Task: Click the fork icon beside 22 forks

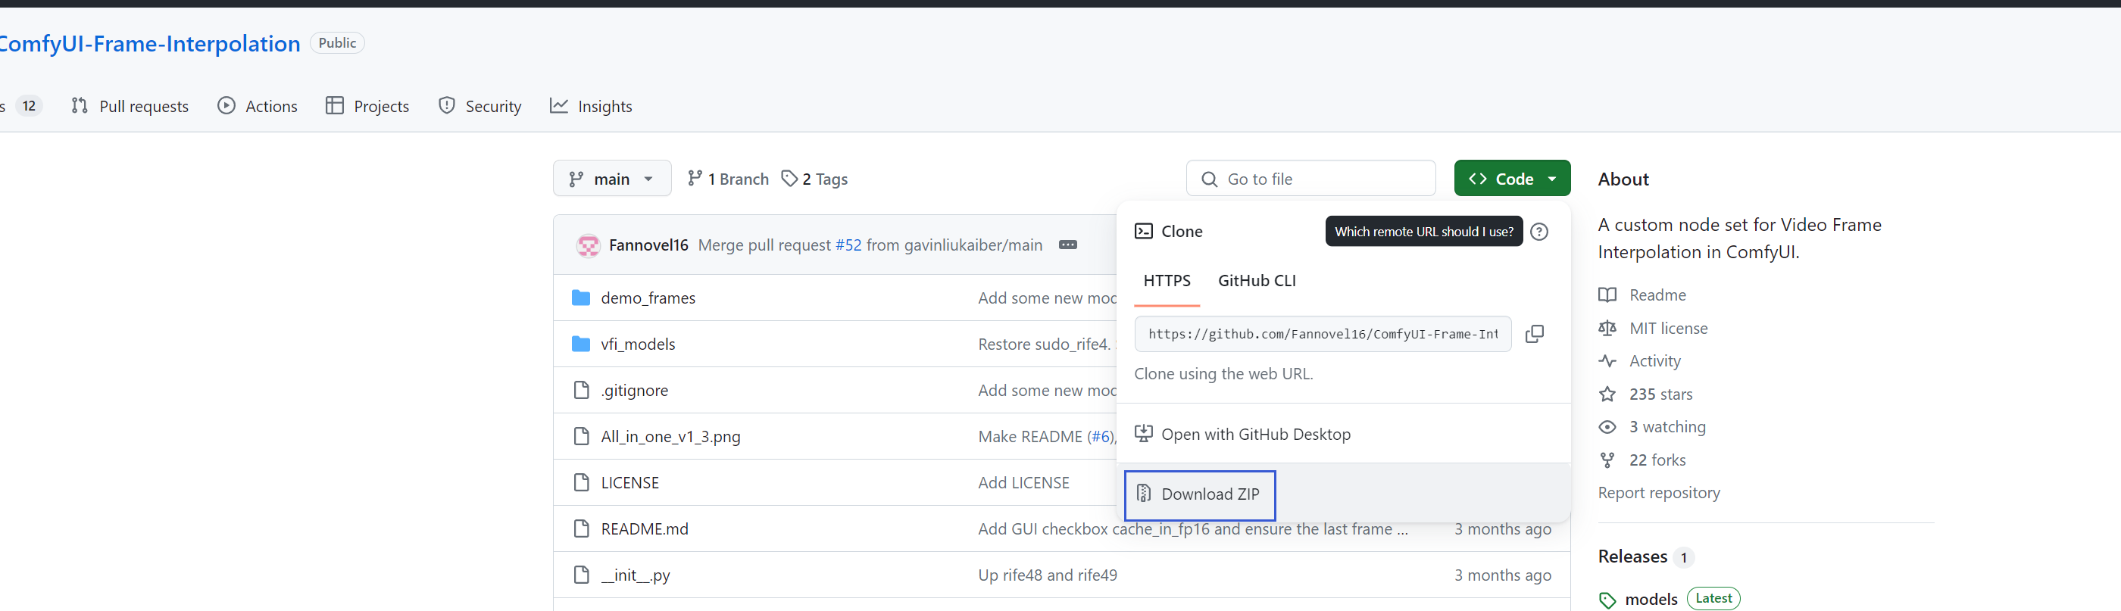Action: pos(1607,460)
